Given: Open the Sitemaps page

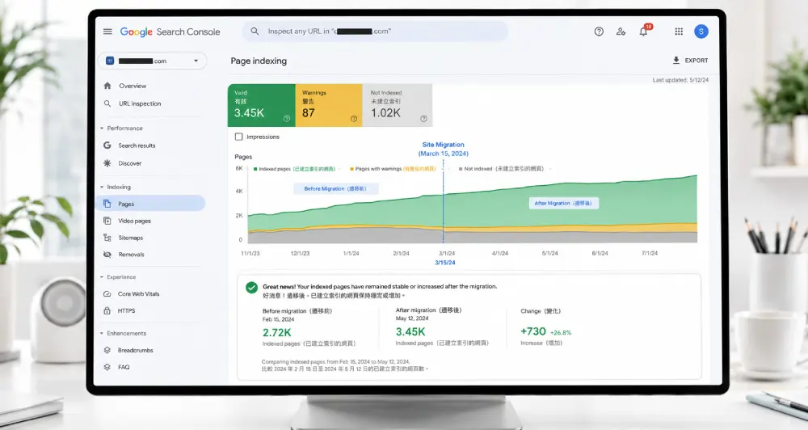Looking at the screenshot, I should click(x=130, y=238).
